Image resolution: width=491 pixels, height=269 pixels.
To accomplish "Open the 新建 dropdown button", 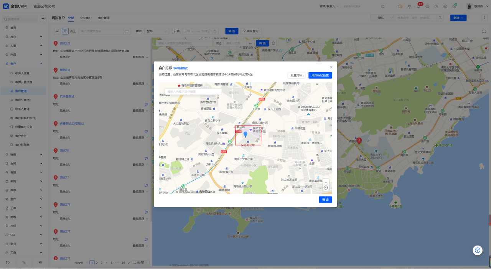I will coord(458,18).
